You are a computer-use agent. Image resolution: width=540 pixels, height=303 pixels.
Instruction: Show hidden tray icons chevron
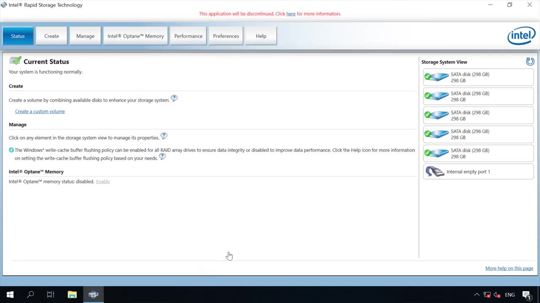(477, 295)
